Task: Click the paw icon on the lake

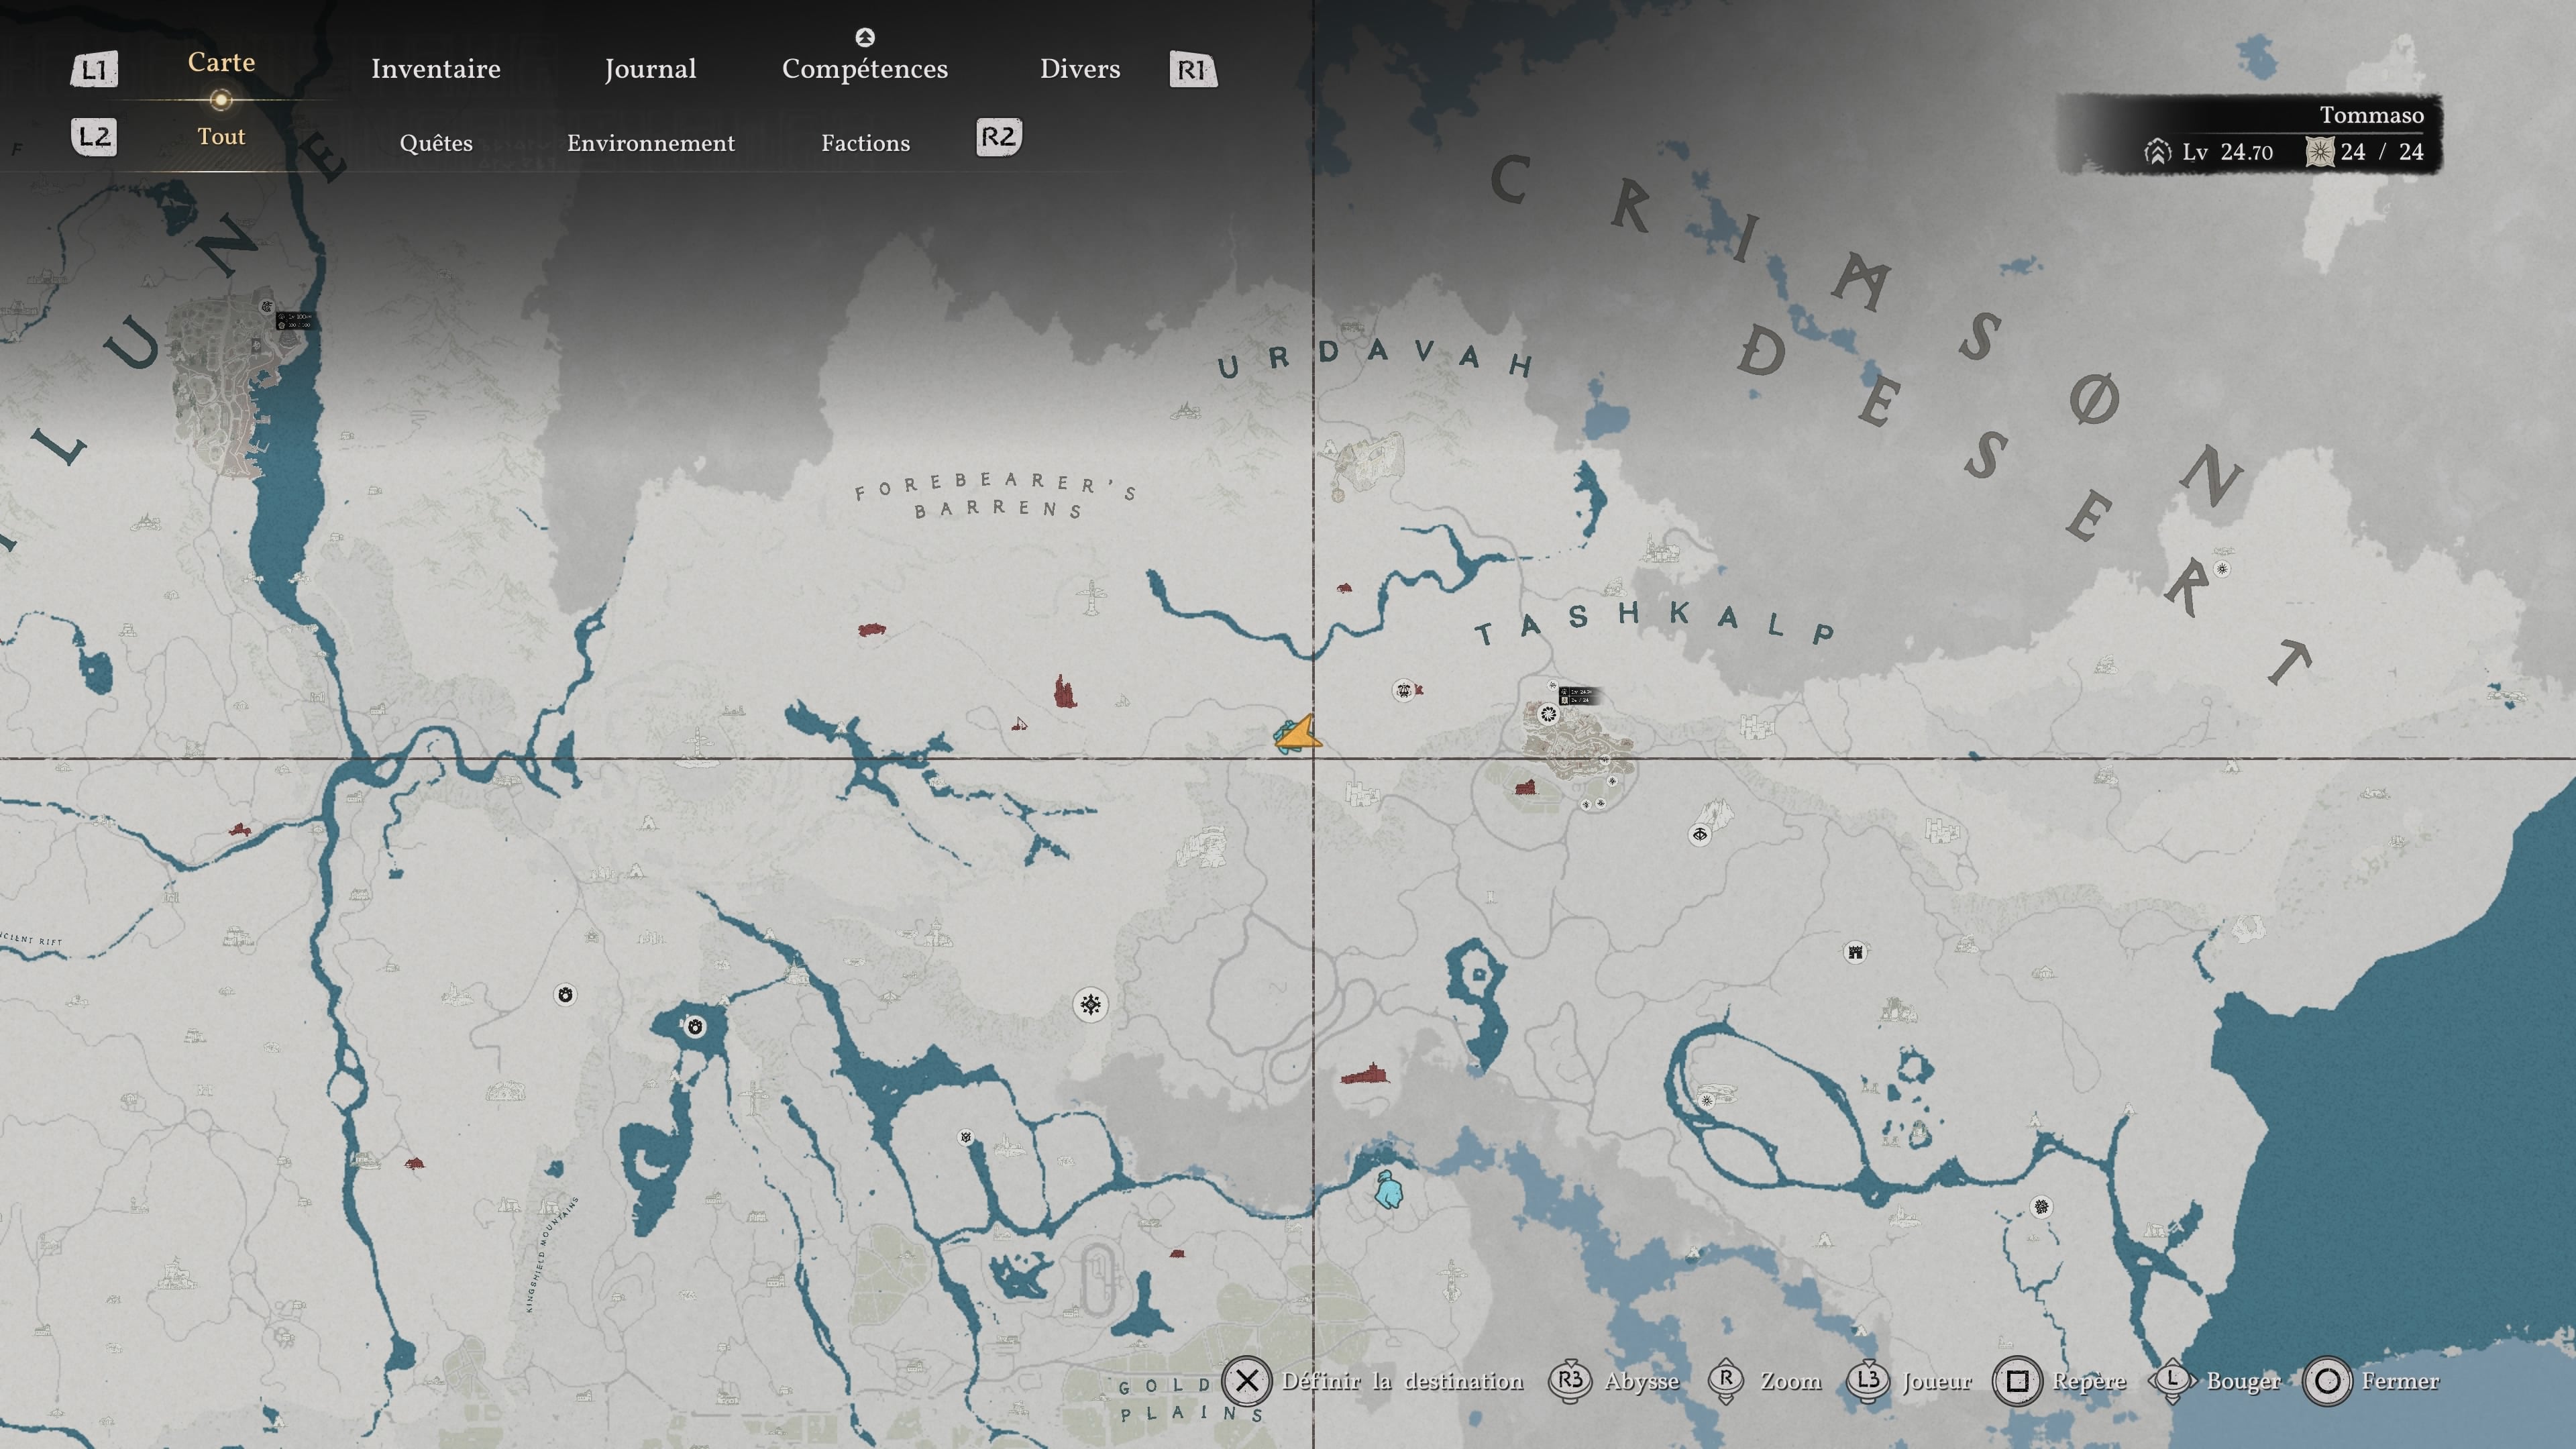Action: [695, 1026]
